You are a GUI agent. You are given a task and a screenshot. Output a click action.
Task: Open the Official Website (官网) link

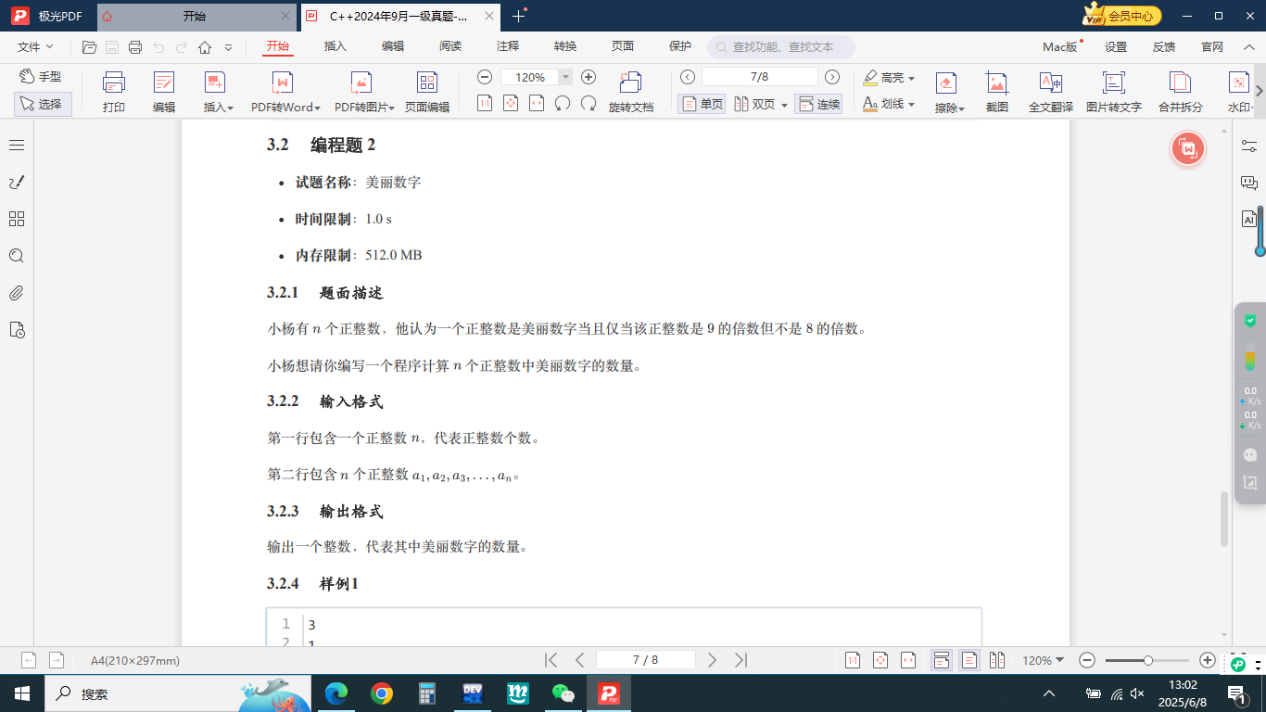1212,46
